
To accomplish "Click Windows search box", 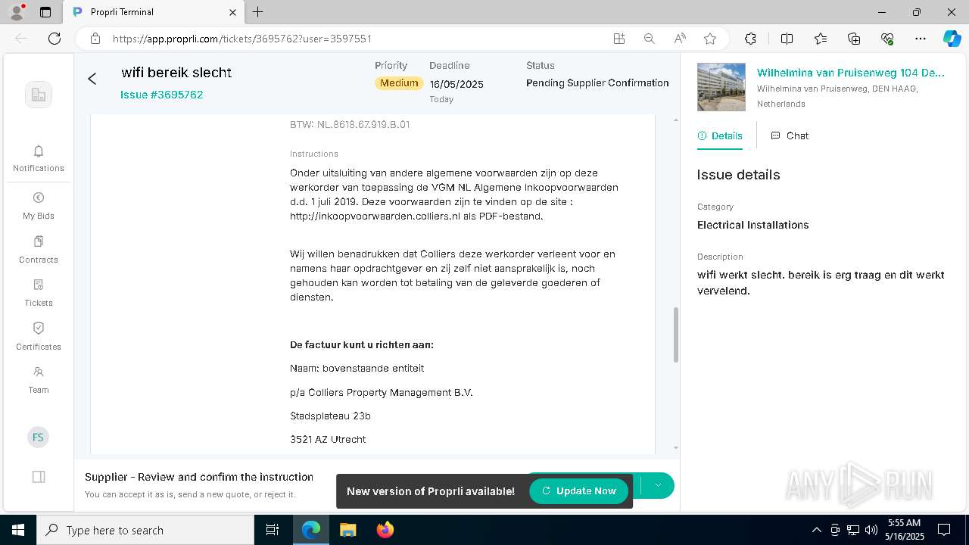I will pyautogui.click(x=145, y=530).
